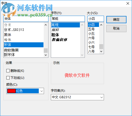Select 仿宋_GB2312 in the font list
The image size is (132, 116).
pyautogui.click(x=24, y=30)
